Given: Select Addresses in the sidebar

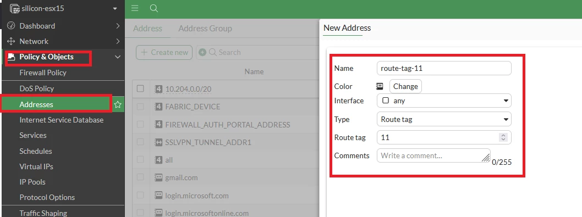Looking at the screenshot, I should pyautogui.click(x=36, y=104).
